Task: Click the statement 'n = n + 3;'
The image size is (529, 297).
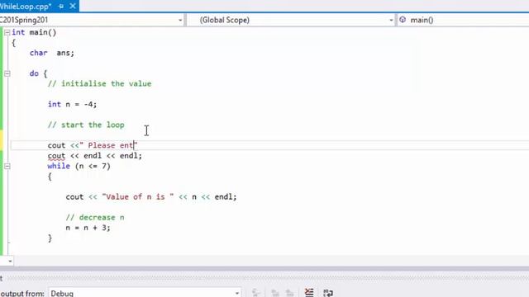Action: coord(88,228)
